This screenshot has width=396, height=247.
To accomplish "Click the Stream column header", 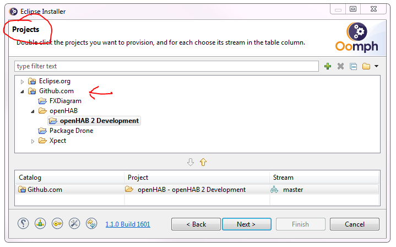I will (x=324, y=178).
